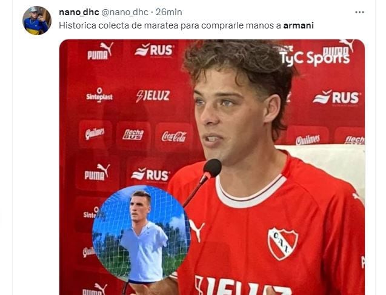The image size is (386, 295).
Task: Click the white Puma logo on the jersey
Action: [x=197, y=231]
